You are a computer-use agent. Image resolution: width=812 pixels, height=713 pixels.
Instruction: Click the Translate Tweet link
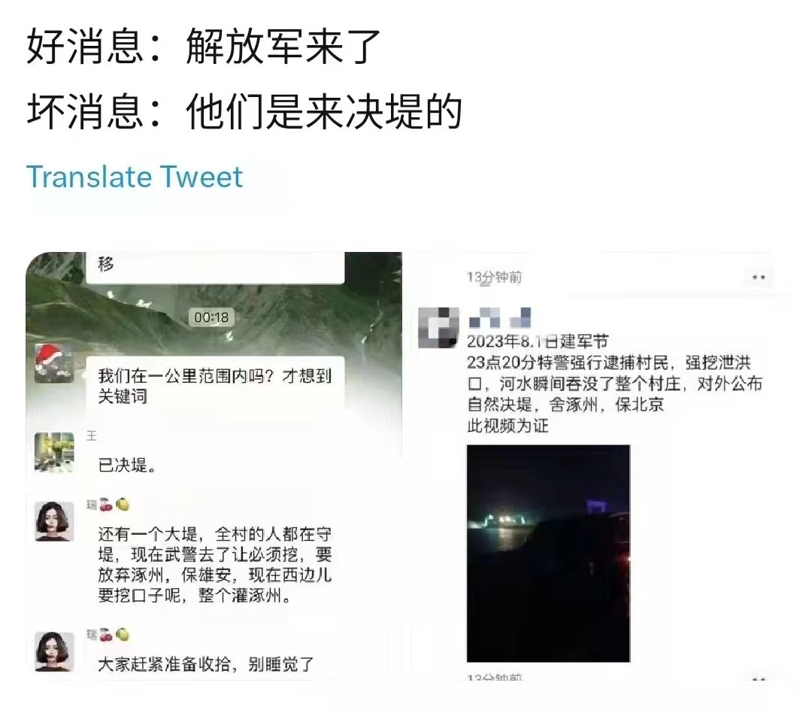point(134,177)
